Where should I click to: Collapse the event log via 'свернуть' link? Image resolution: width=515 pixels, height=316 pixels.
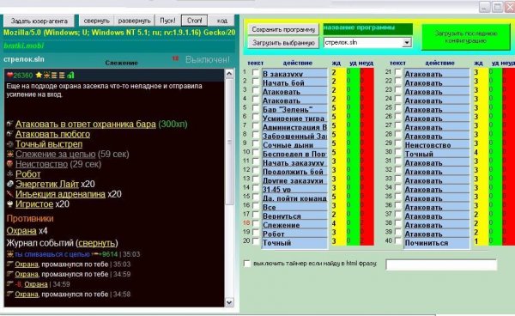pyautogui.click(x=97, y=243)
